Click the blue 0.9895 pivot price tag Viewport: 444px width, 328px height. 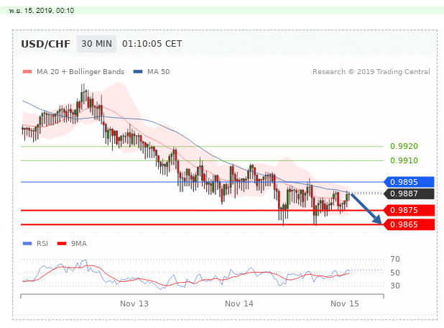click(410, 182)
